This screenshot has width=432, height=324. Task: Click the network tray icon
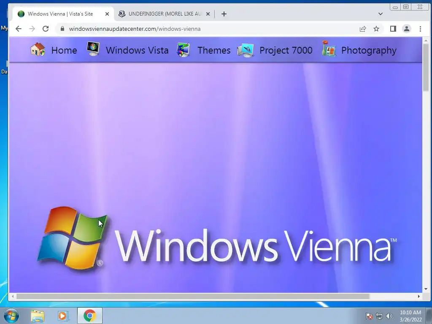pyautogui.click(x=379, y=316)
